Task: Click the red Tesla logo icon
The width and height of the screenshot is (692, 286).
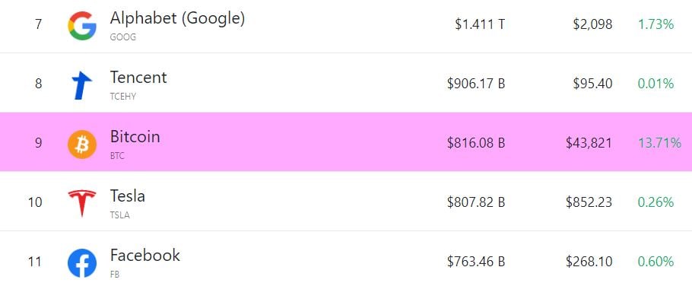Action: (82, 203)
